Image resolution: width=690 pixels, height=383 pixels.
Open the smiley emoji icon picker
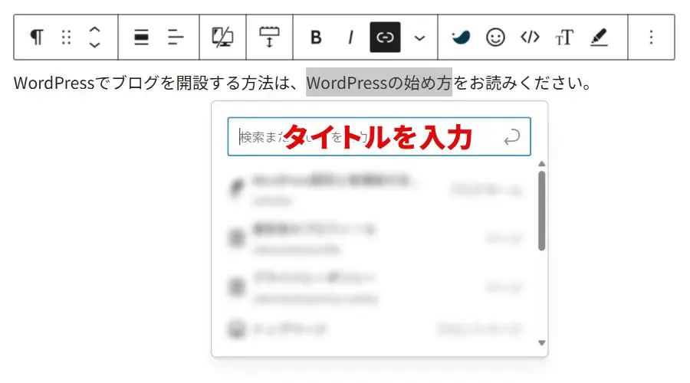495,38
